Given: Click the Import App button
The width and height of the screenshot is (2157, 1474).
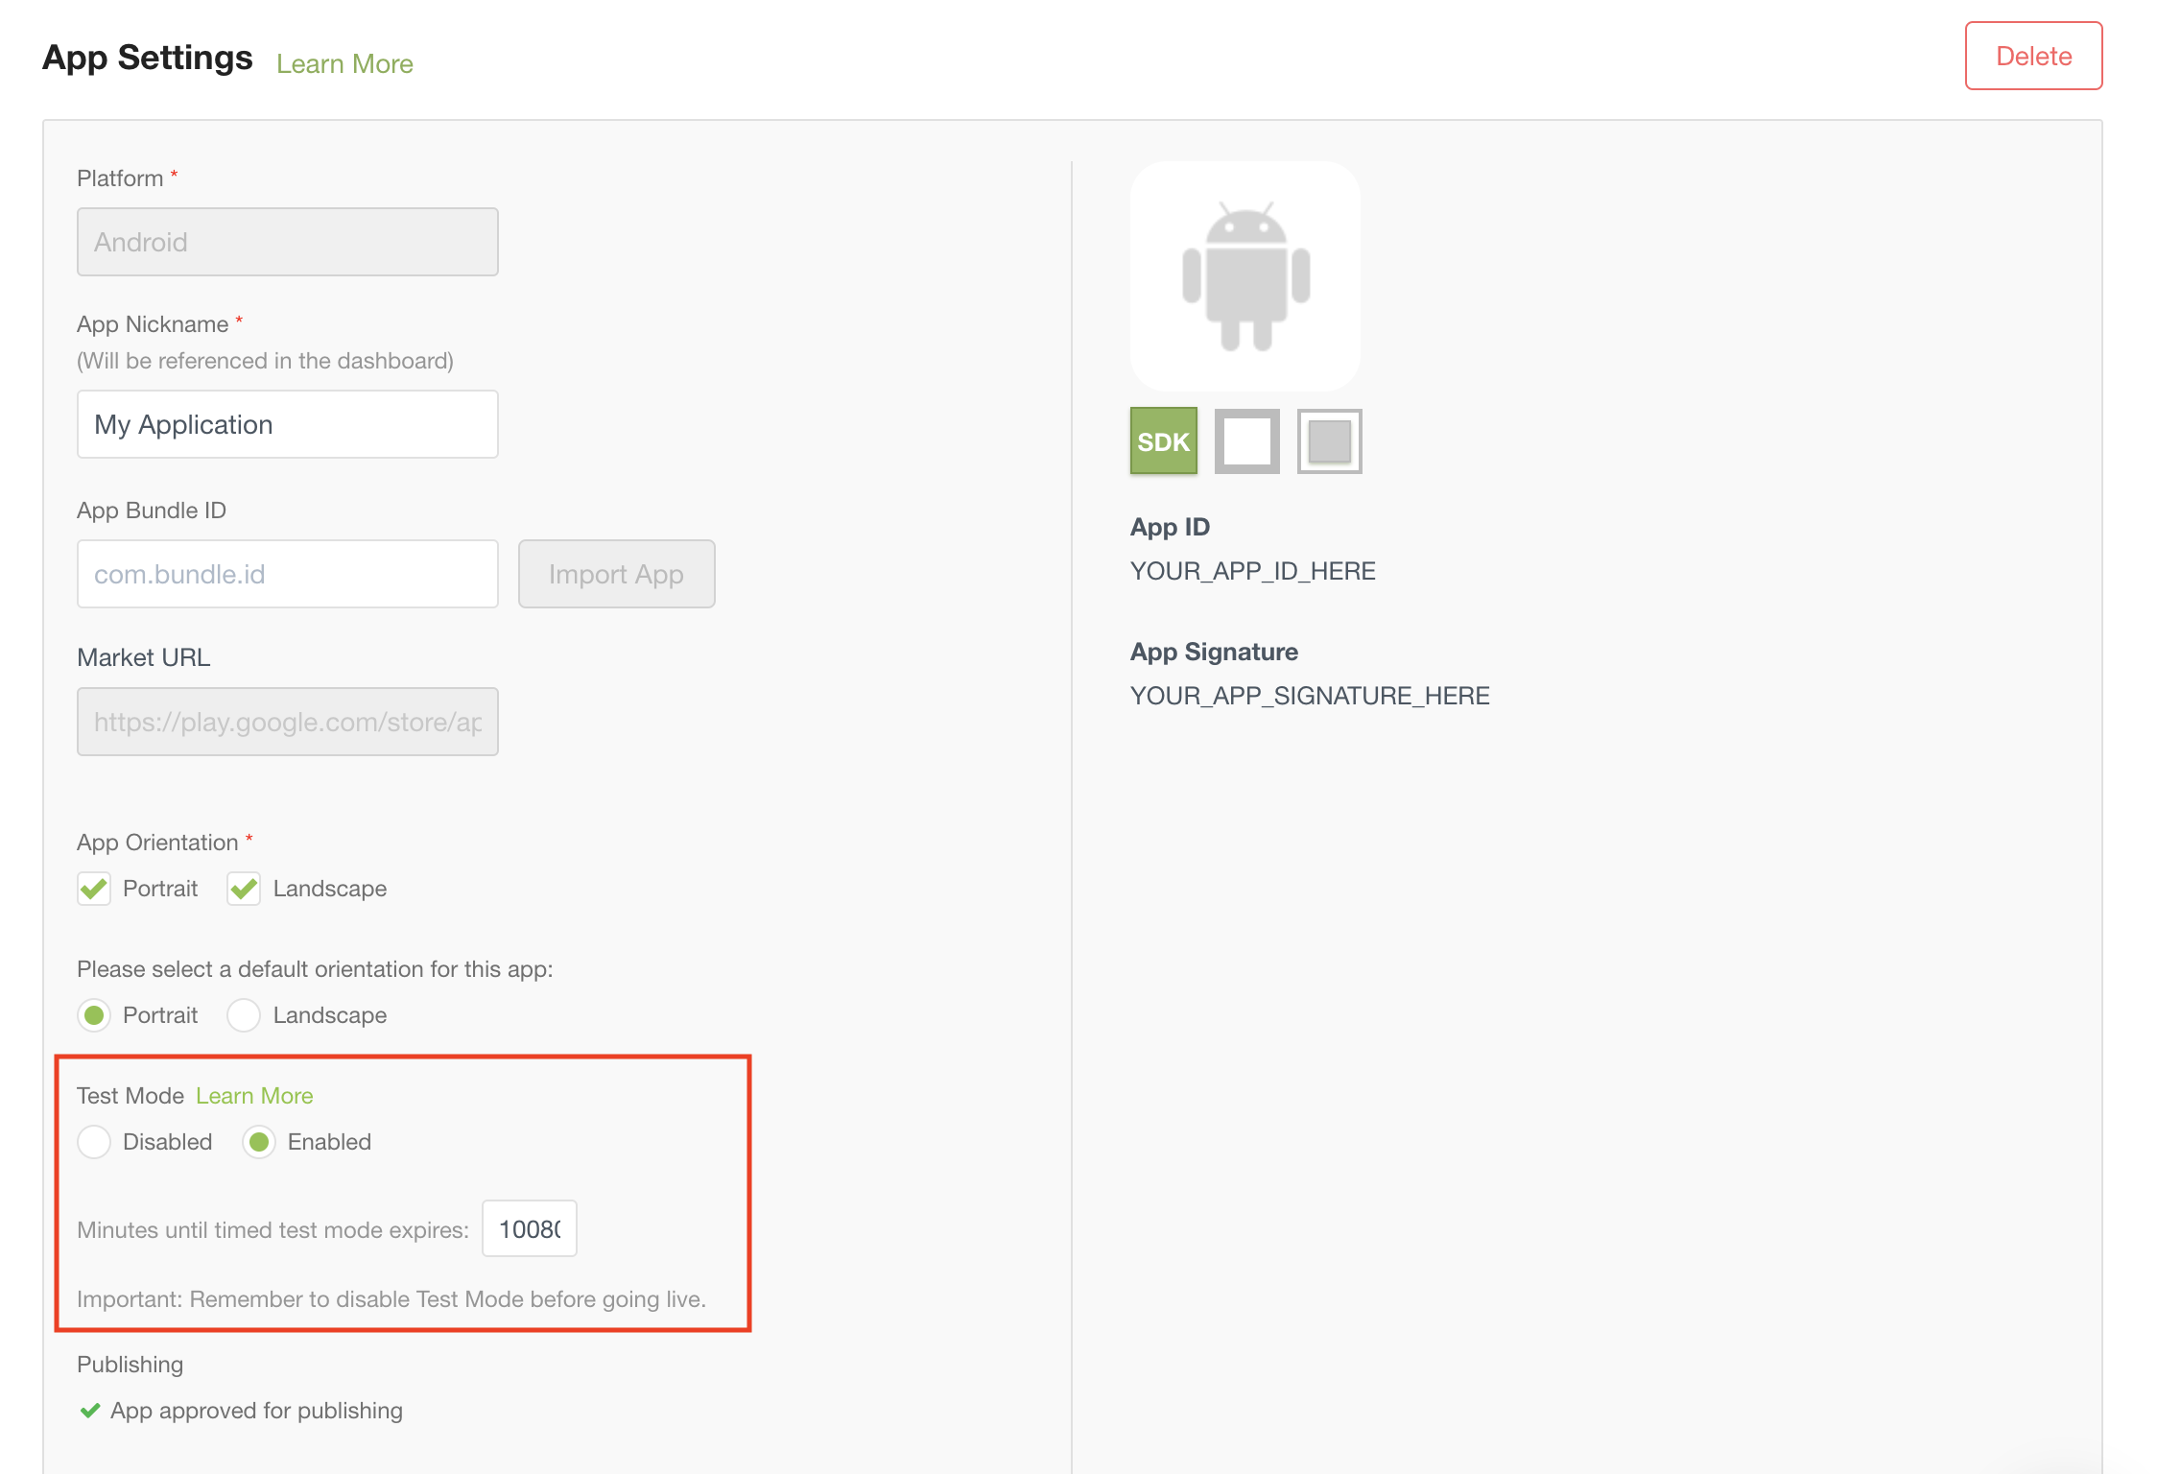Looking at the screenshot, I should [x=616, y=573].
